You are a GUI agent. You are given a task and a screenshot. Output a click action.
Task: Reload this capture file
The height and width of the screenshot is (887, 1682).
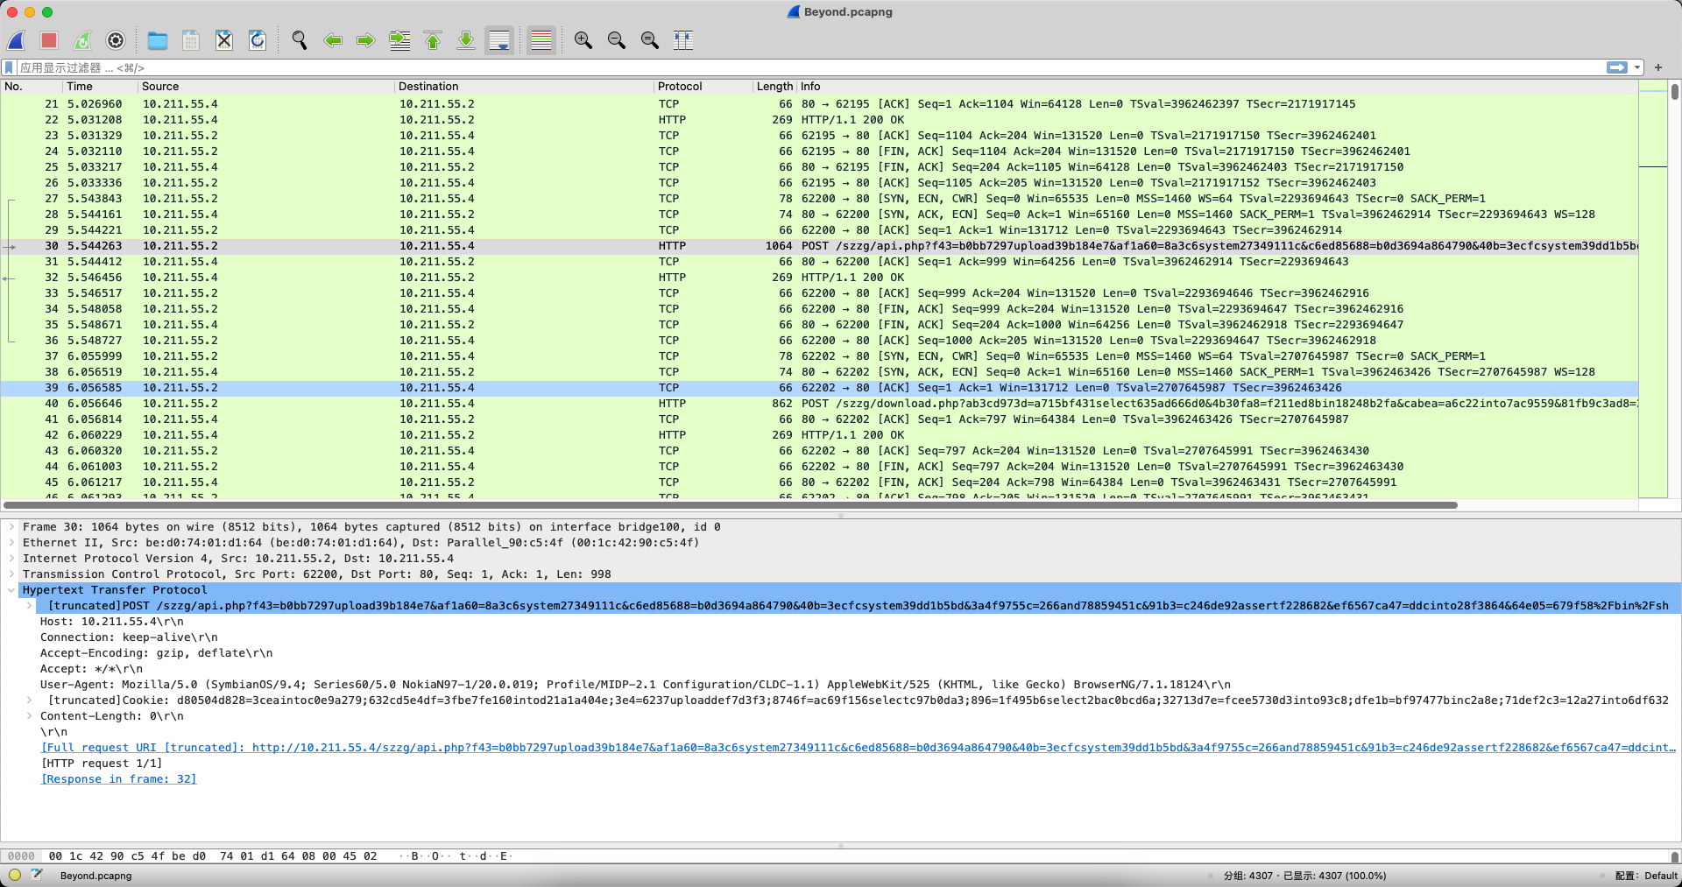[258, 40]
